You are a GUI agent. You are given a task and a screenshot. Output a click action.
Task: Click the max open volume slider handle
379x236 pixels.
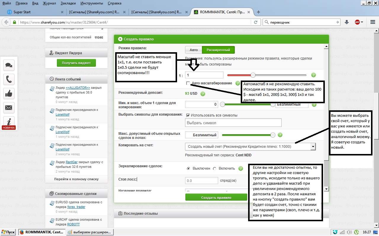tap(273, 135)
